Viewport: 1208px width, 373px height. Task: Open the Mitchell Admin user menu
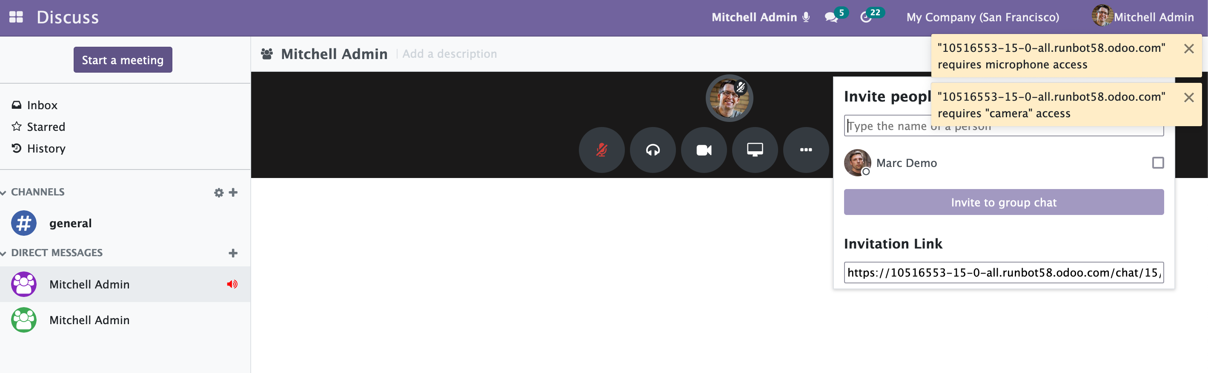(x=1142, y=17)
